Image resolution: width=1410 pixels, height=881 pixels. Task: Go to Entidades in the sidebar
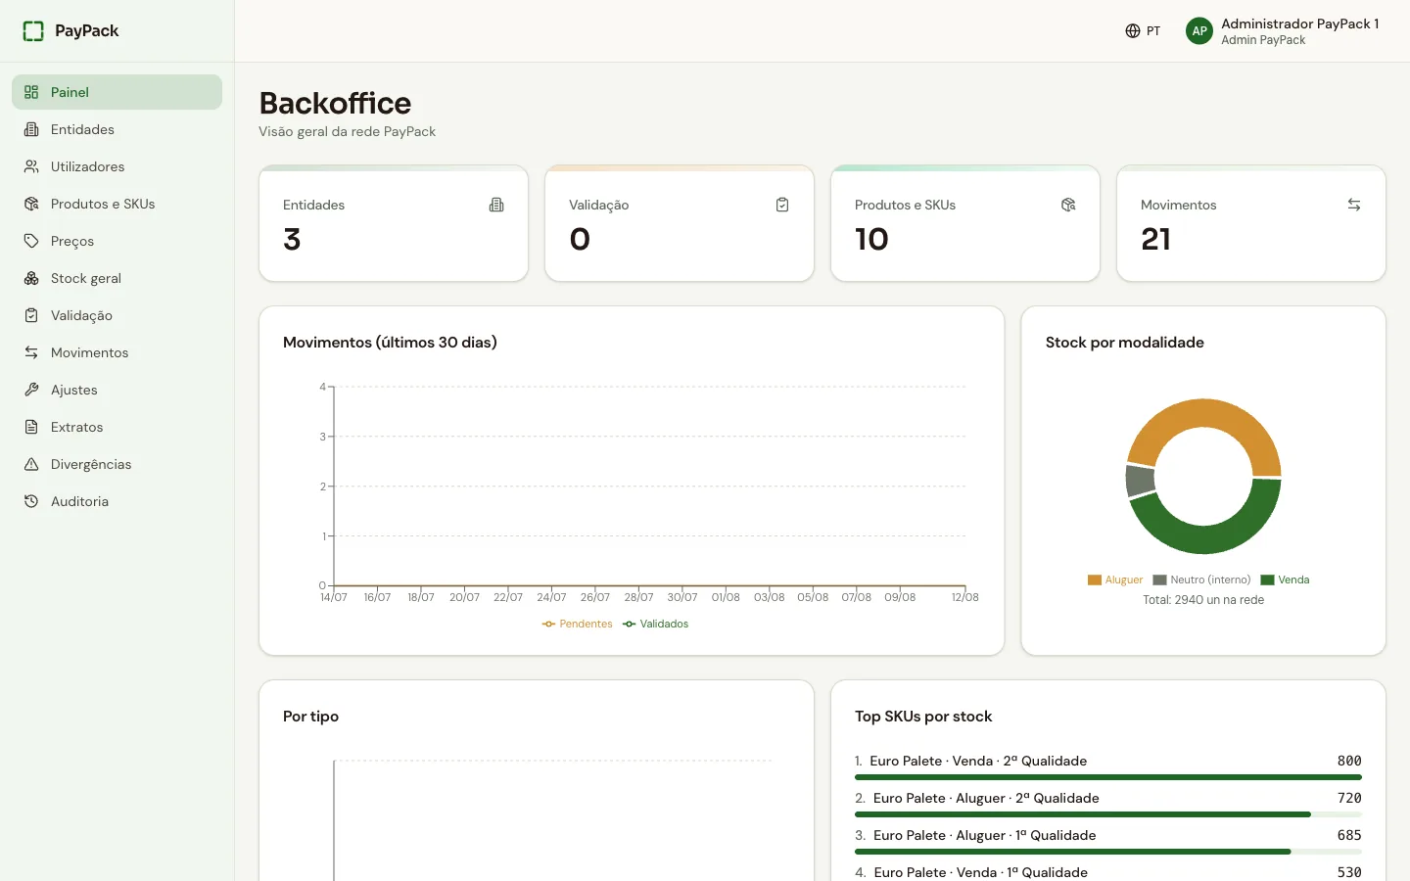(x=117, y=129)
